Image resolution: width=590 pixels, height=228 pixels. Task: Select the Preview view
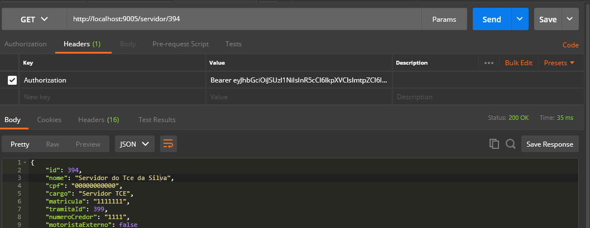[x=88, y=144]
